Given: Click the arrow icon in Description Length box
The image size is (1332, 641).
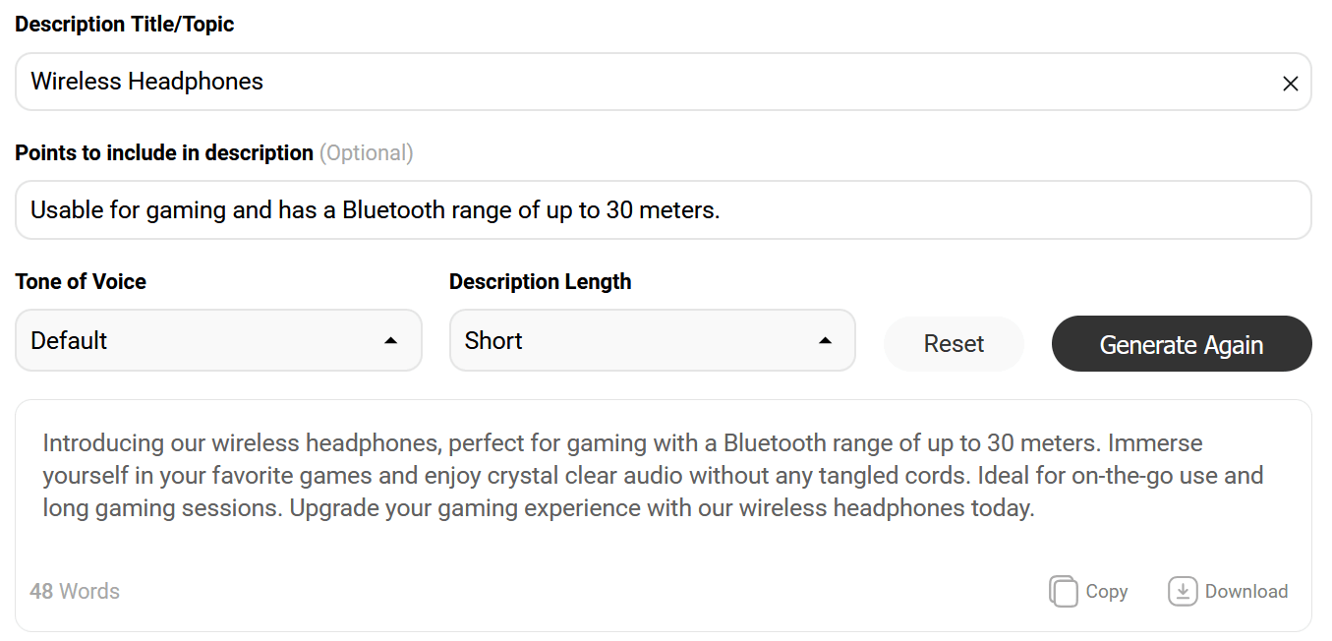Looking at the screenshot, I should pyautogui.click(x=825, y=340).
